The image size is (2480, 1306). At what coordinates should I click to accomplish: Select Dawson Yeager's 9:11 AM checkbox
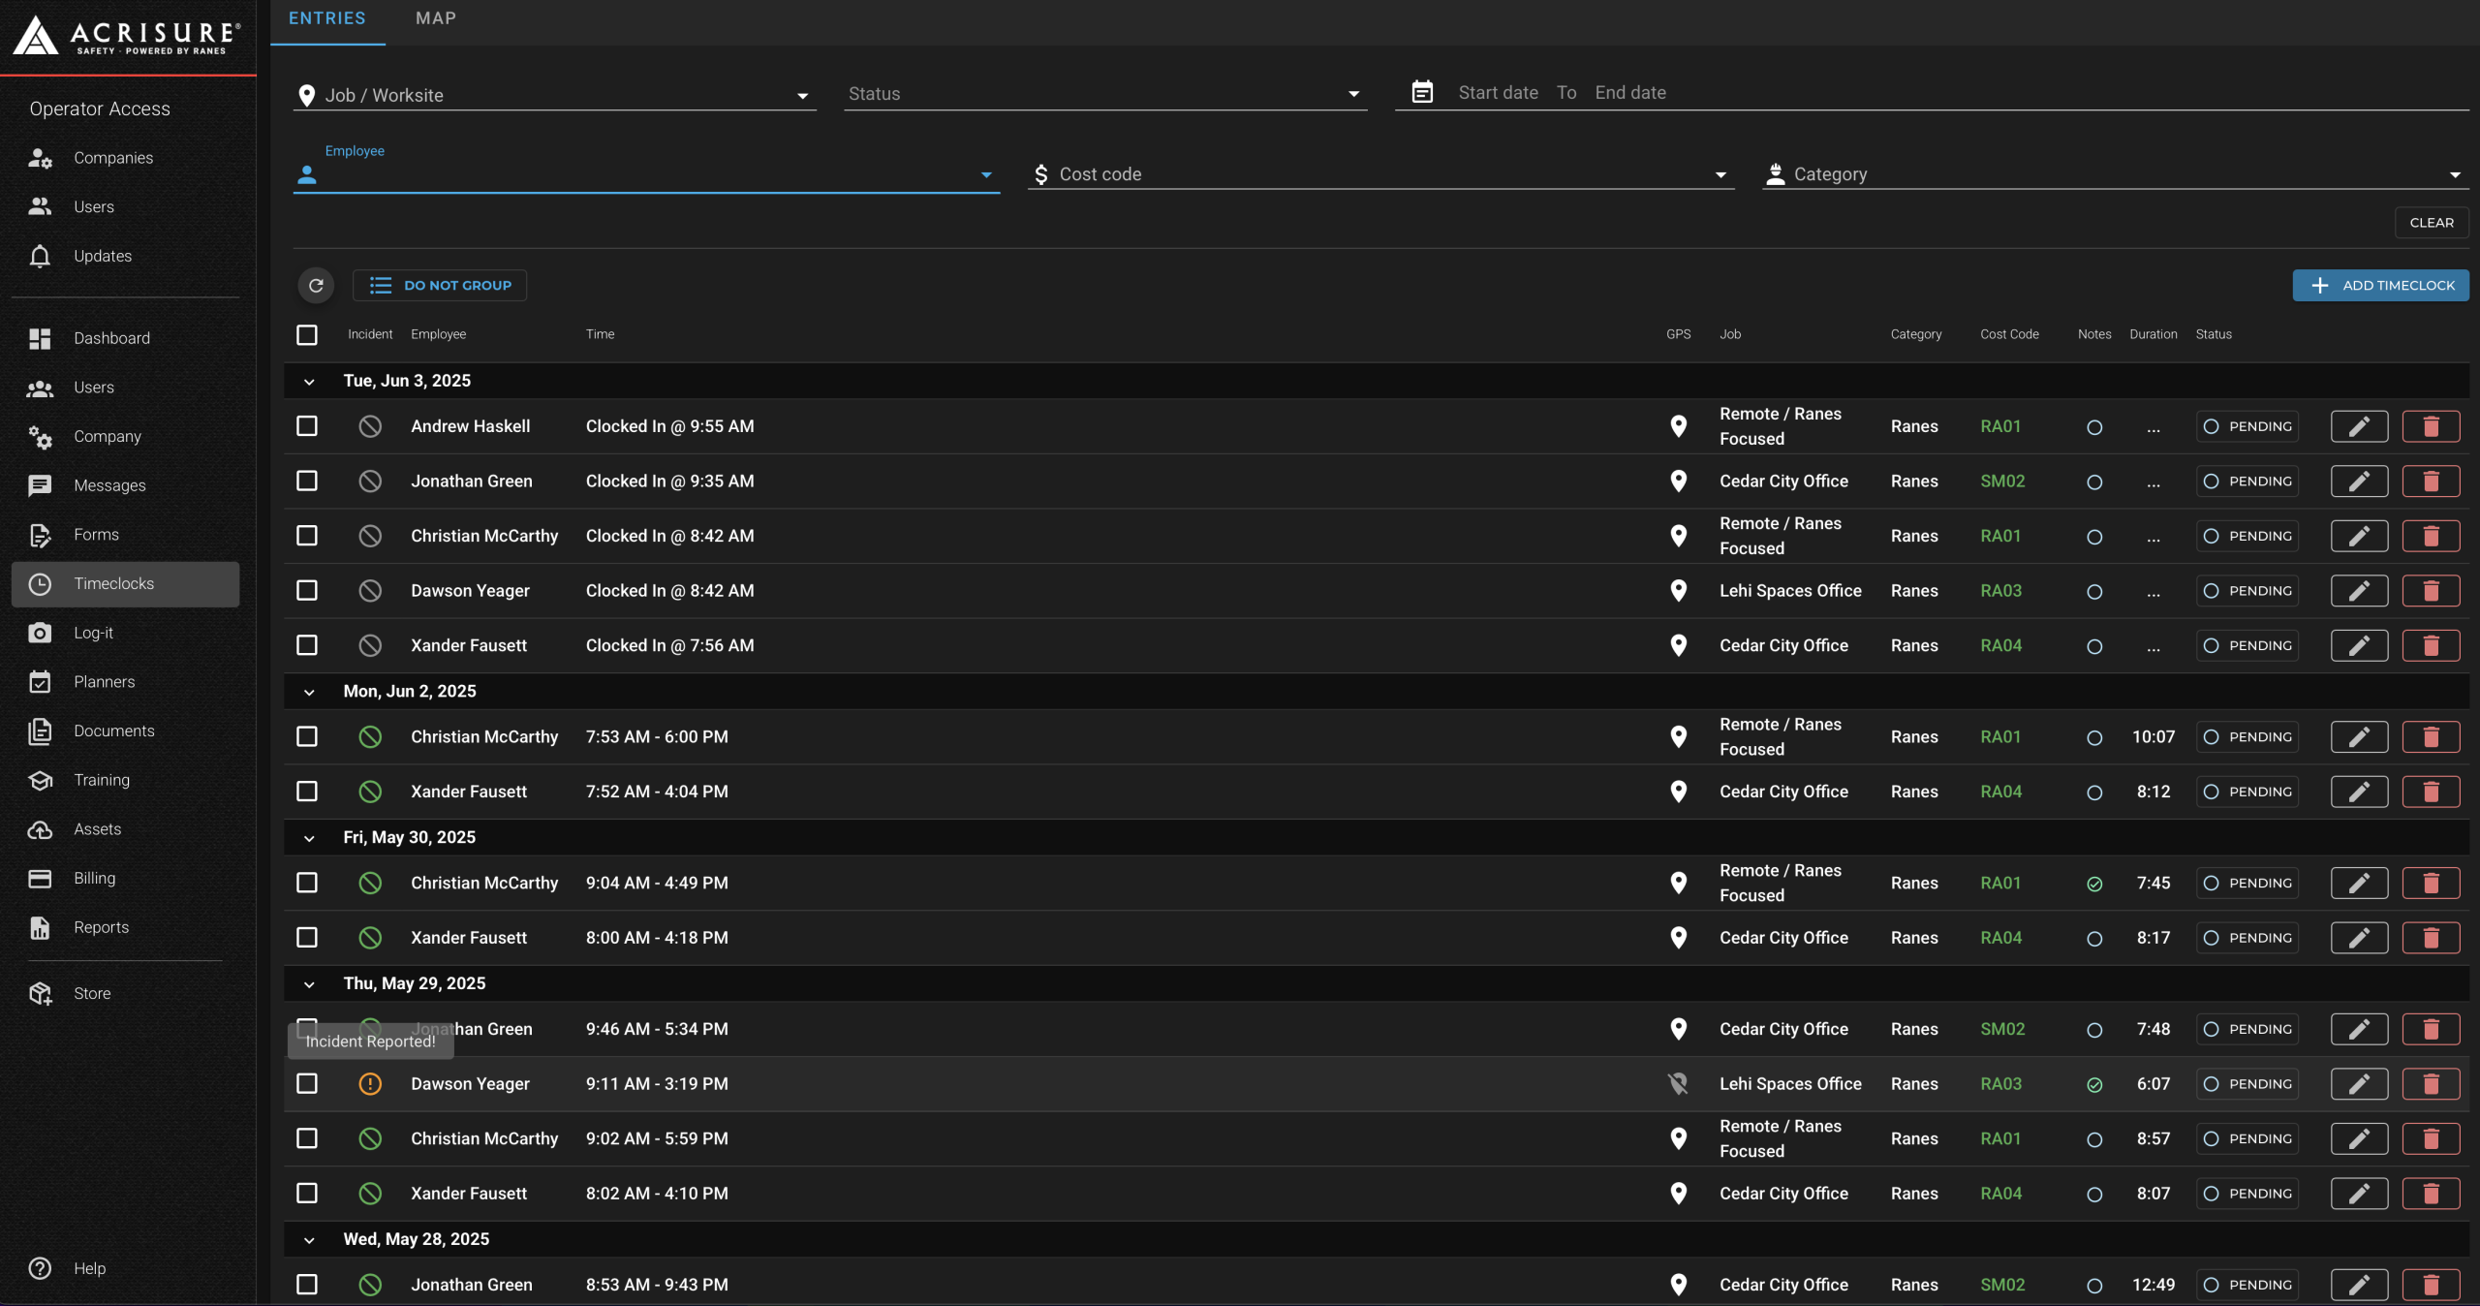pyautogui.click(x=307, y=1084)
